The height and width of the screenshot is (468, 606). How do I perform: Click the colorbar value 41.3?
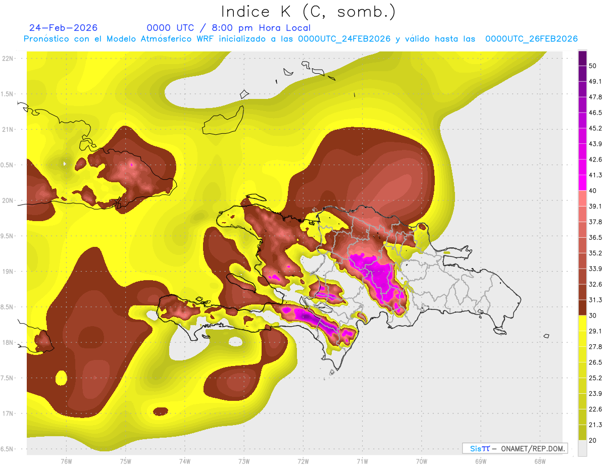(x=595, y=175)
